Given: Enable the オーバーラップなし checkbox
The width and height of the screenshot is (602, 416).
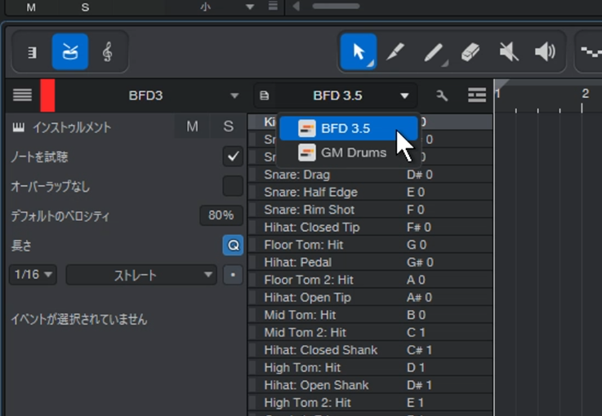Looking at the screenshot, I should 233,186.
